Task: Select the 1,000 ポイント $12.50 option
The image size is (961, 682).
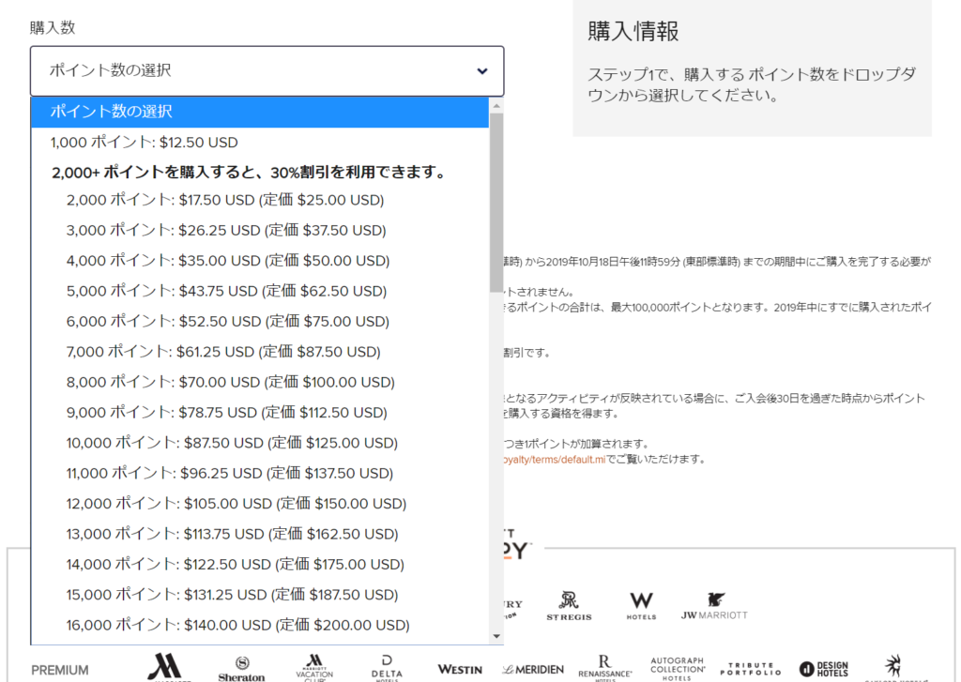Action: click(x=145, y=143)
